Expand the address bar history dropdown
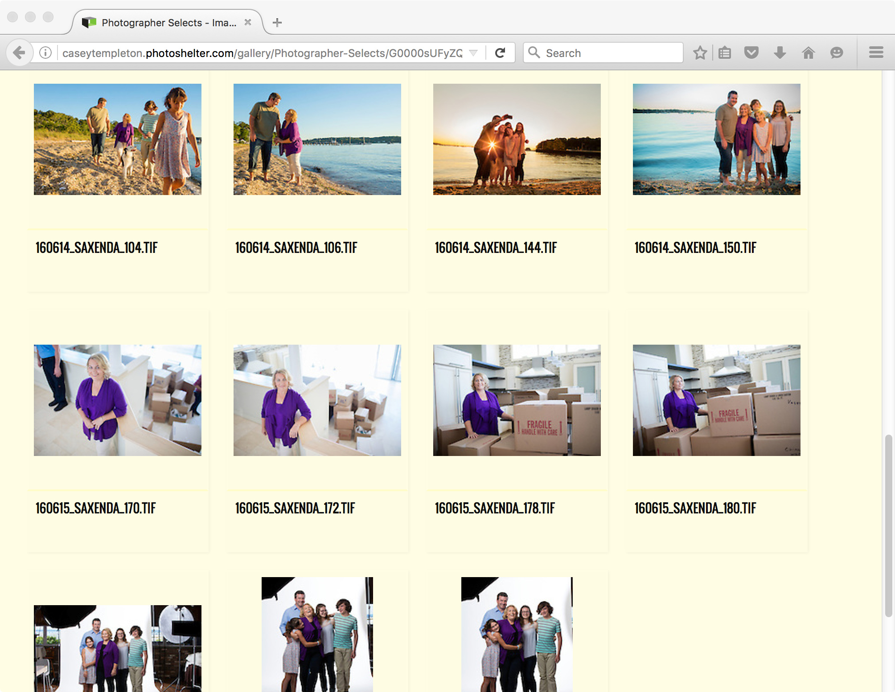 [472, 52]
